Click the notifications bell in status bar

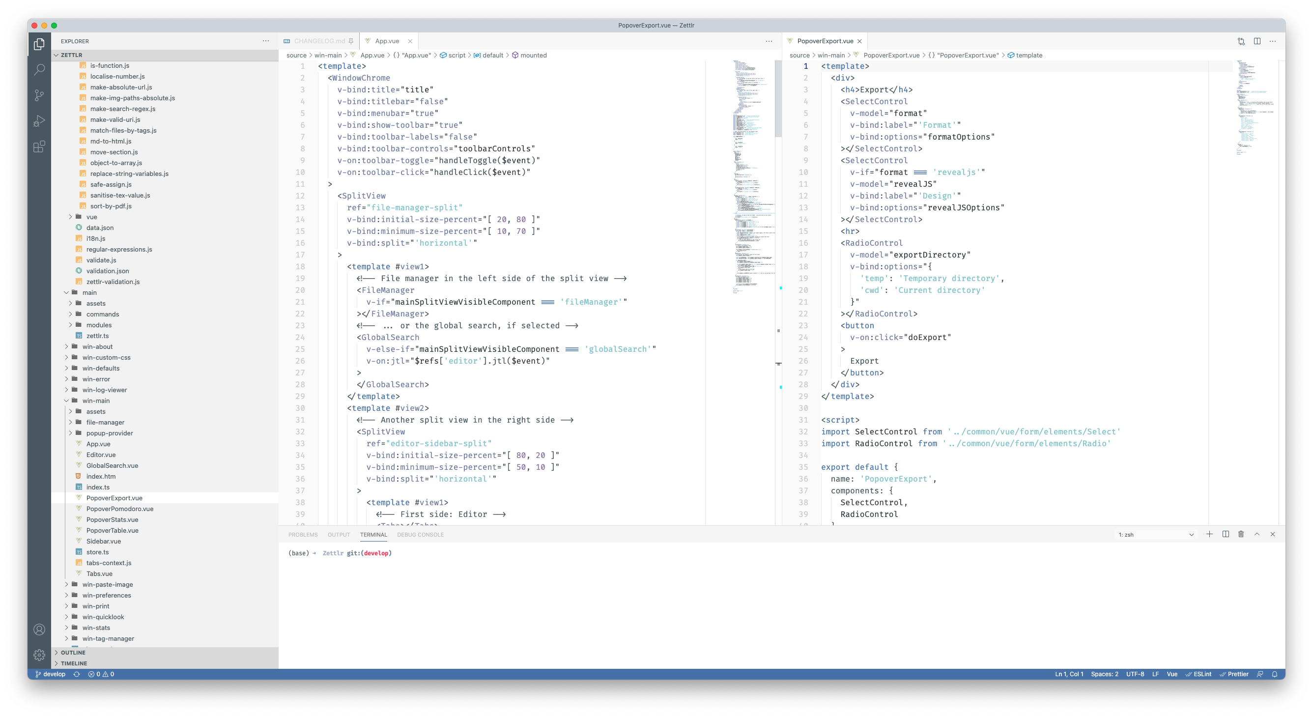click(1275, 674)
